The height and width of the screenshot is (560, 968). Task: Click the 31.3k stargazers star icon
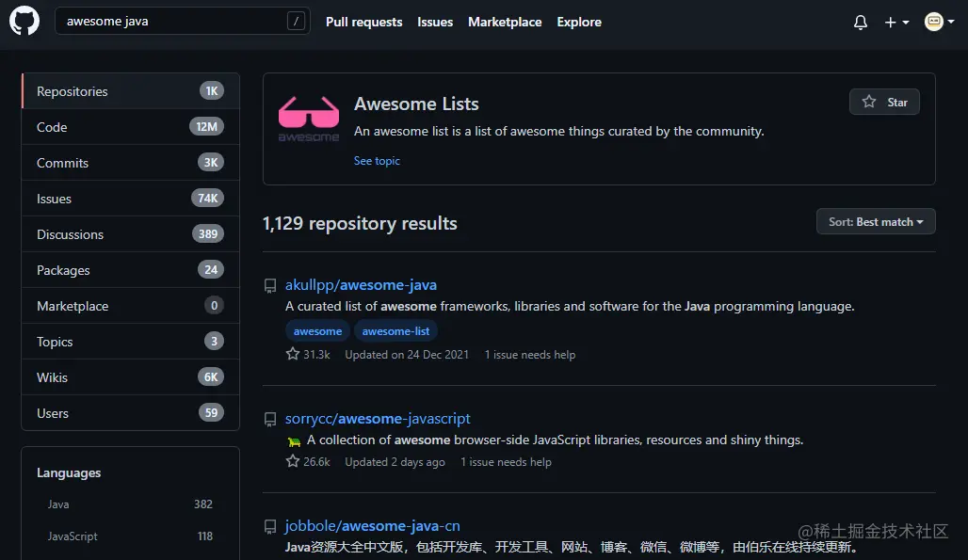pyautogui.click(x=293, y=354)
